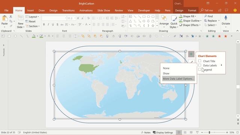Image resolution: width=240 pixels, height=135 pixels.
Task: Expand the thumbnails pane chevron
Action: 3,45
